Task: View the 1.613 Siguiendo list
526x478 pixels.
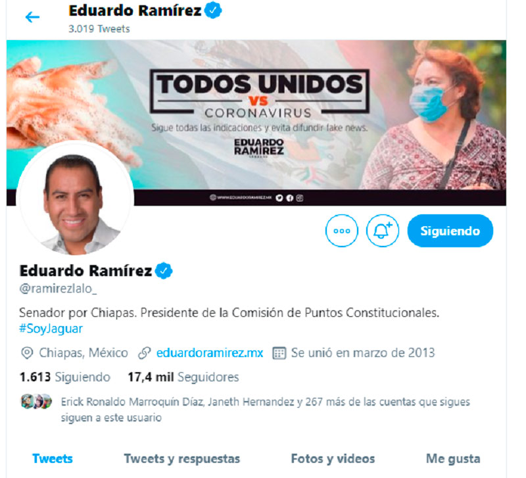Action: pos(64,377)
